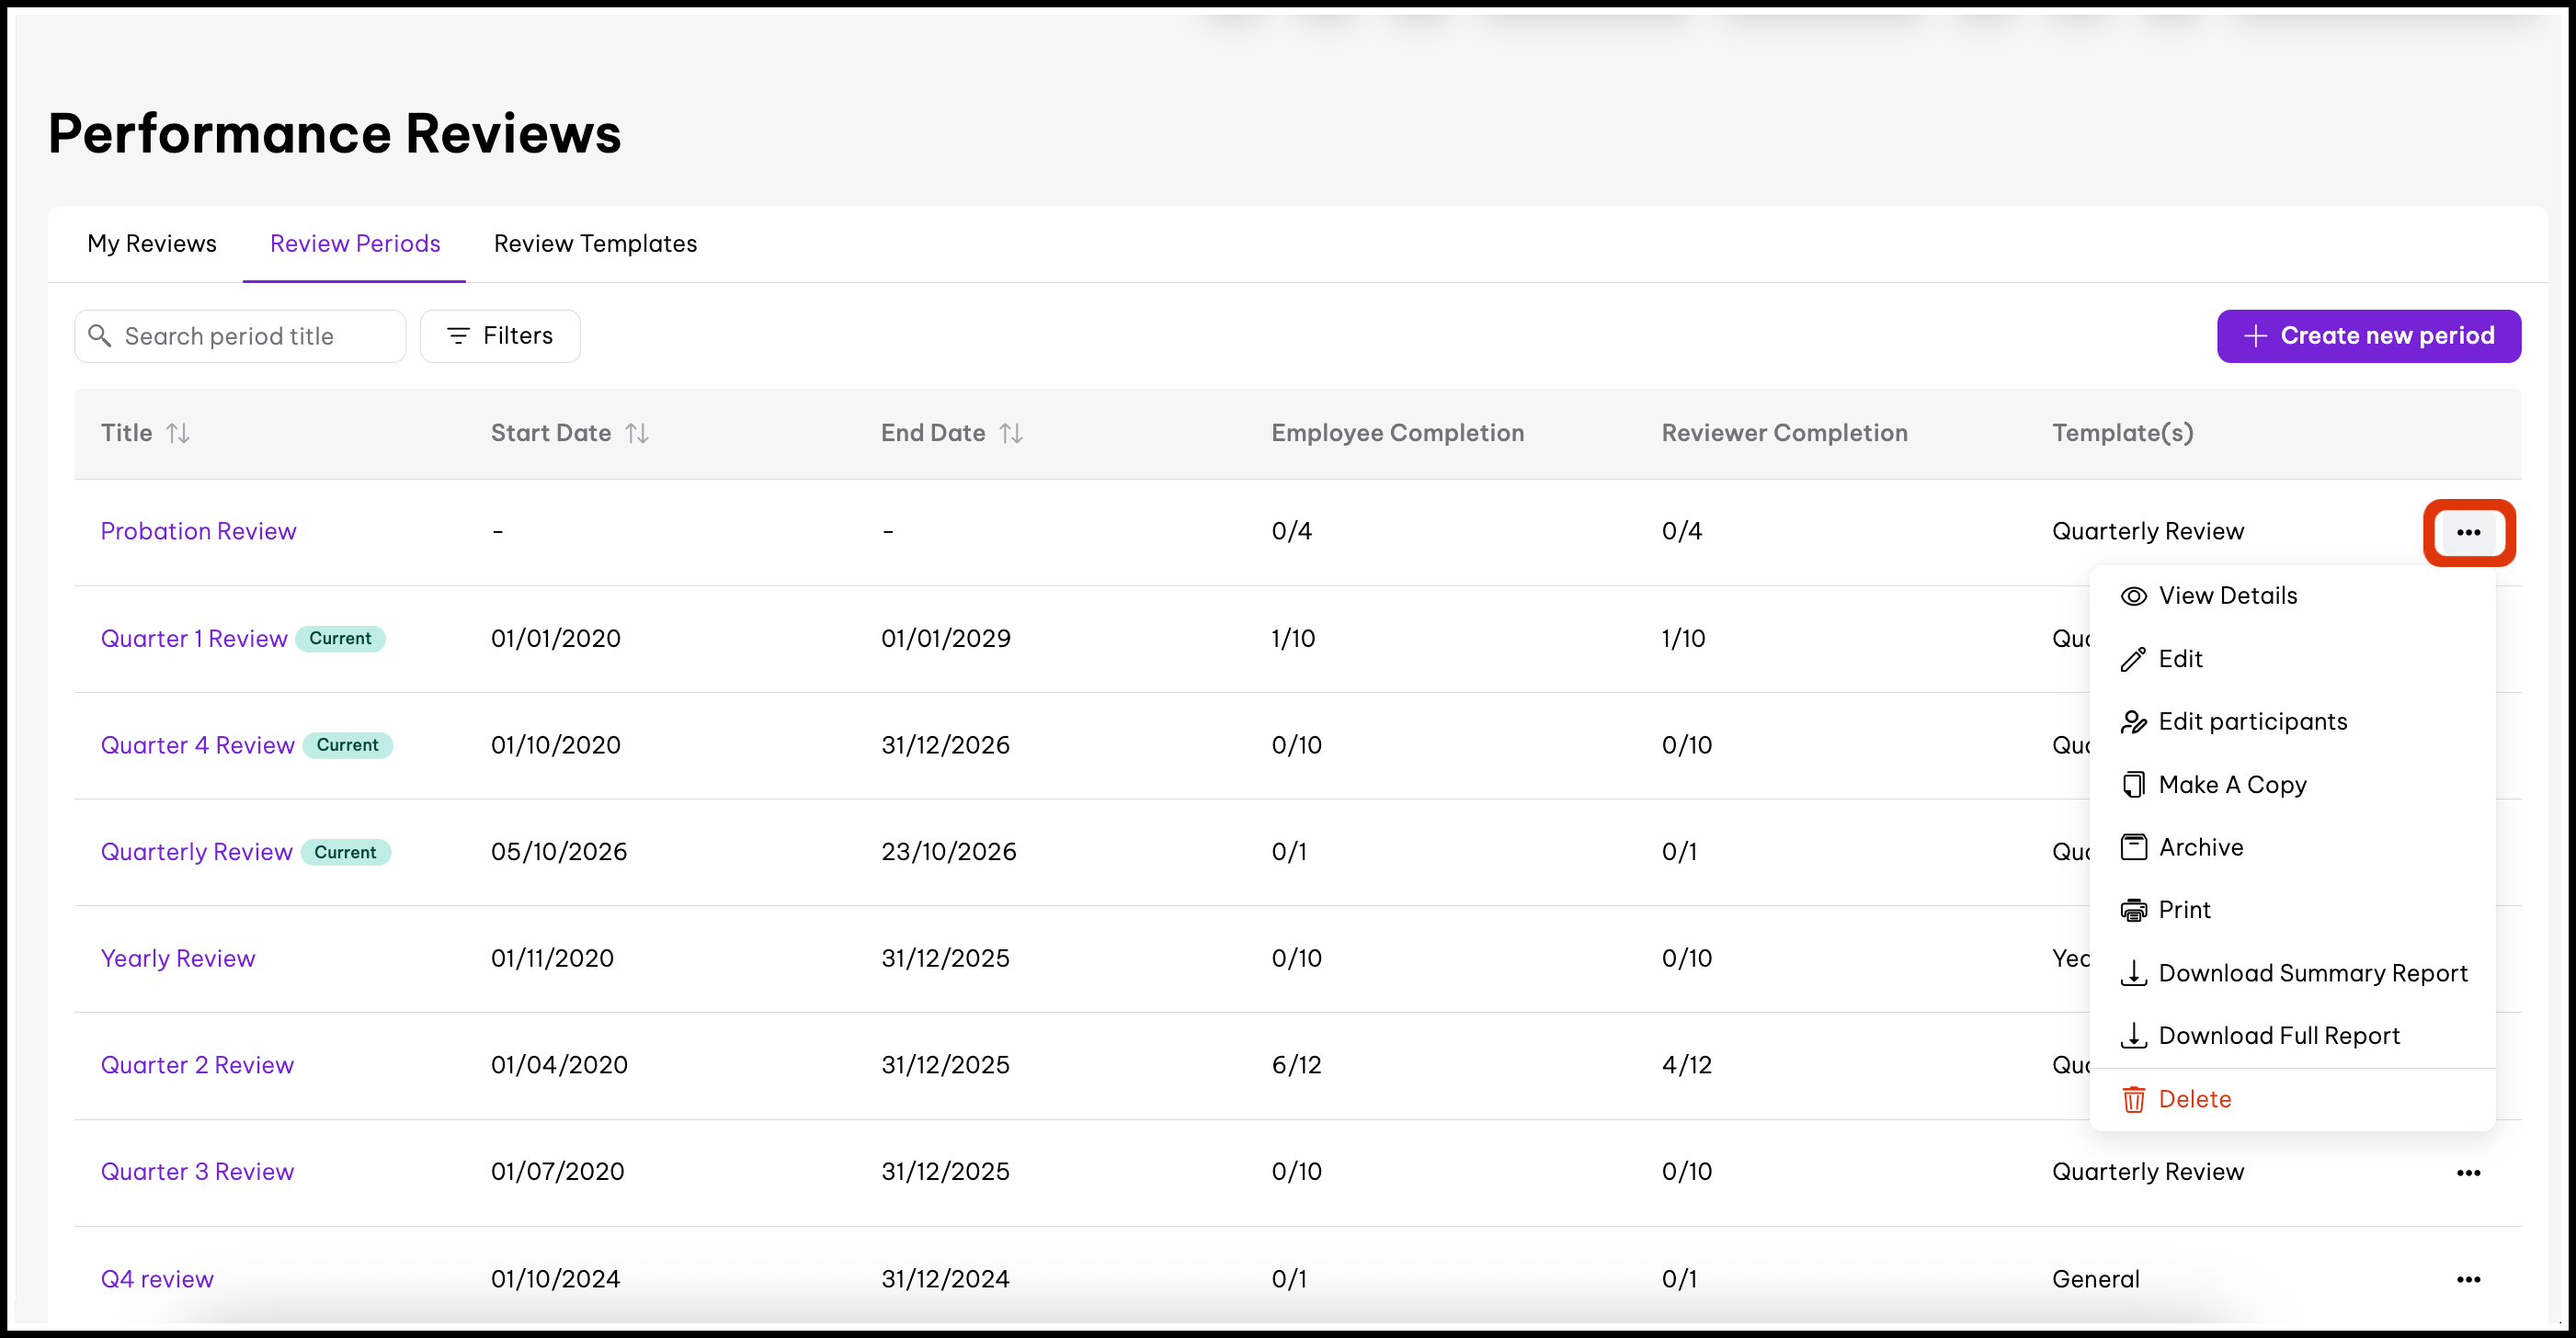Image resolution: width=2576 pixels, height=1338 pixels.
Task: Focus the Search period title field
Action: pyautogui.click(x=240, y=335)
